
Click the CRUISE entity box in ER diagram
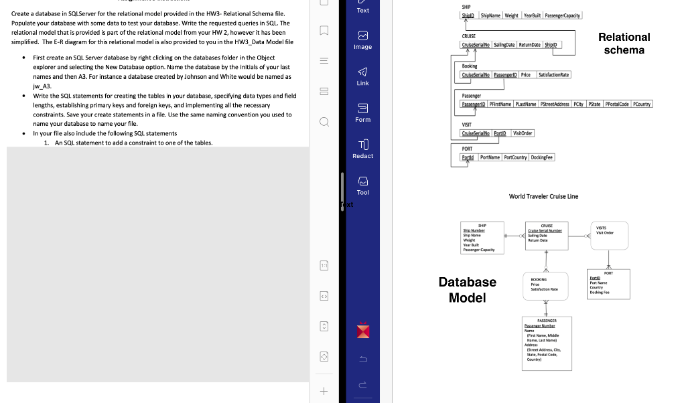coord(547,236)
